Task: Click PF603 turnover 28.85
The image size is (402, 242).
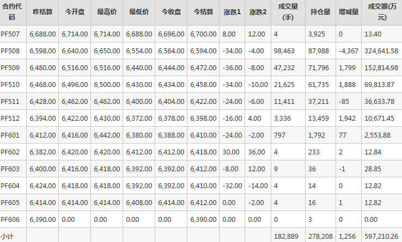Action: coord(373,169)
